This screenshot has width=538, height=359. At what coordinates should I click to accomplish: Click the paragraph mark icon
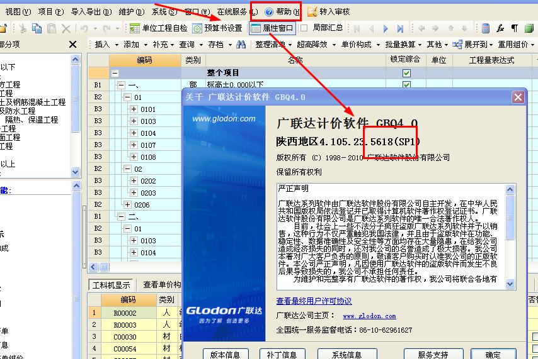pos(514,28)
